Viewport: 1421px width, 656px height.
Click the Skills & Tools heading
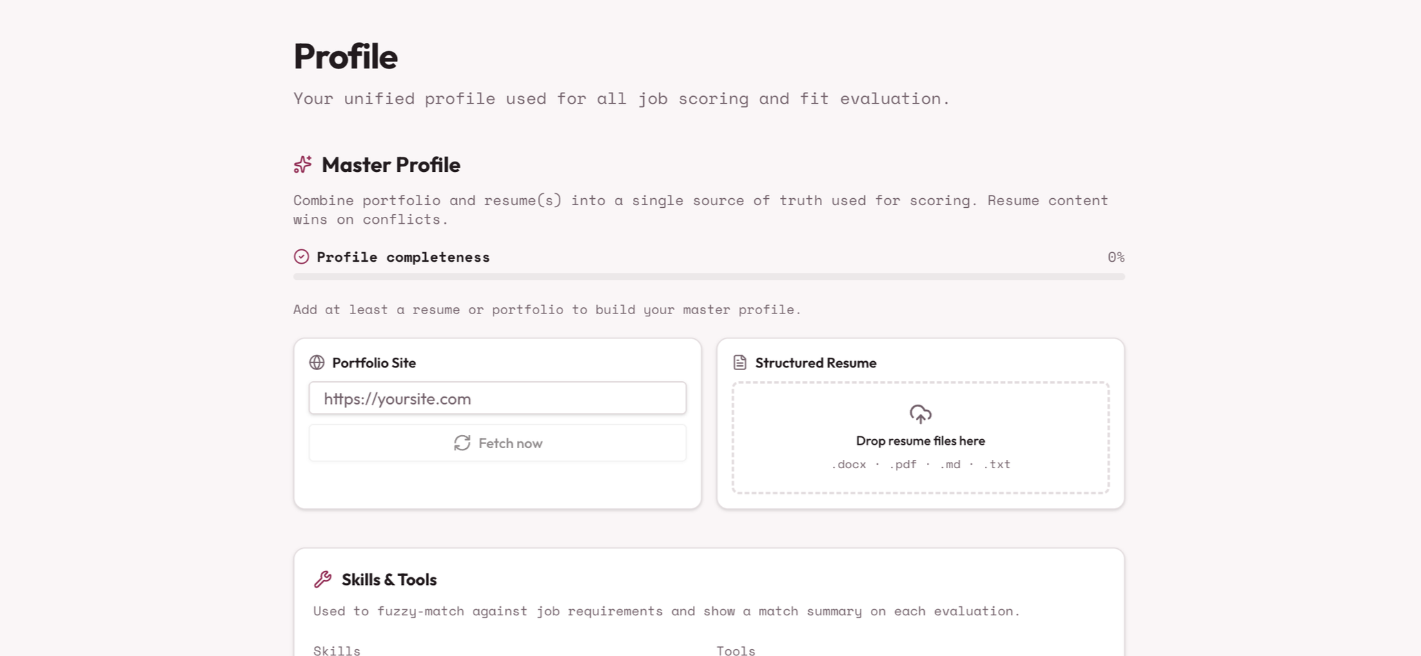pyautogui.click(x=389, y=580)
